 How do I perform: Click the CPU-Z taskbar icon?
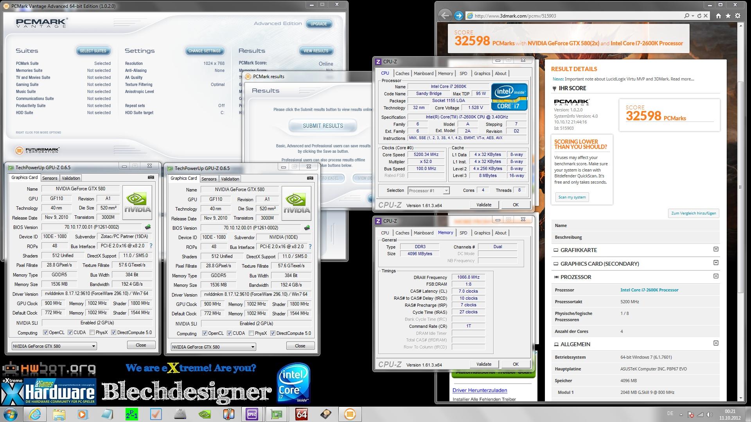click(x=252, y=414)
